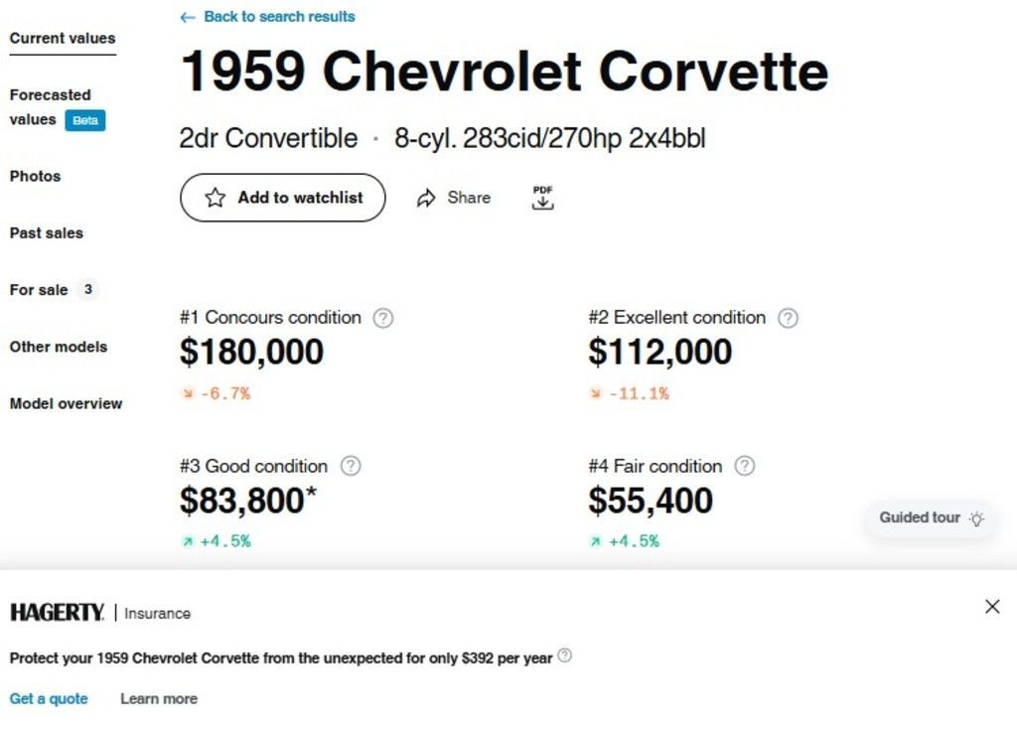1017x731 pixels.
Task: Close the Hagerty Insurance banner
Action: (x=992, y=606)
